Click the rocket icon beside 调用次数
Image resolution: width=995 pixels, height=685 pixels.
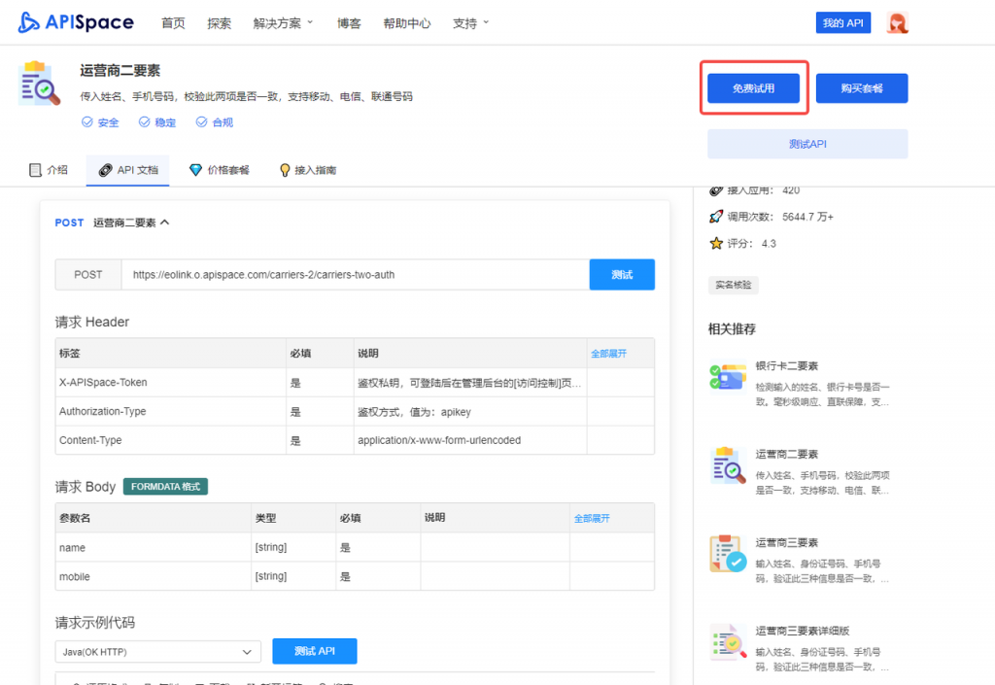[716, 217]
